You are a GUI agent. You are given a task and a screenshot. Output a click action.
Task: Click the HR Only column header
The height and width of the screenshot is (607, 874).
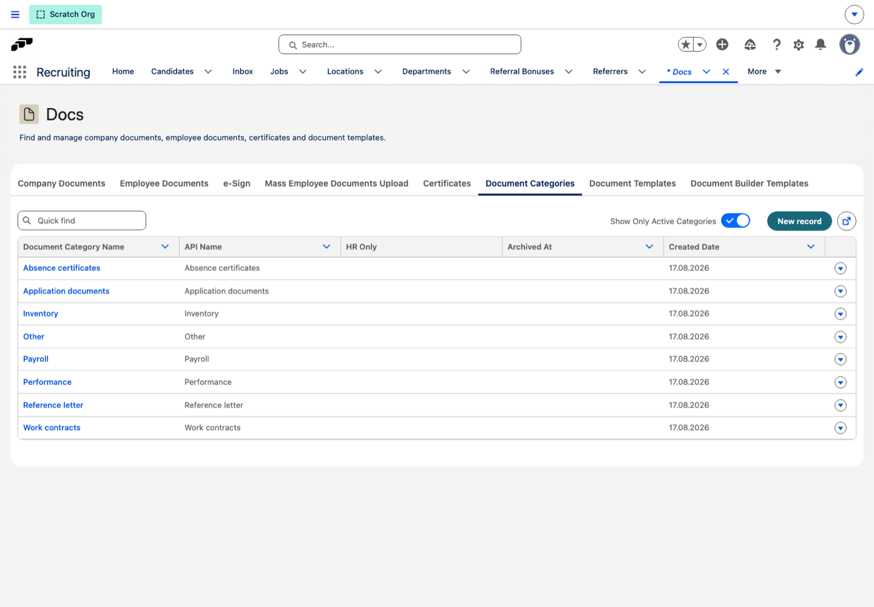[421, 247]
